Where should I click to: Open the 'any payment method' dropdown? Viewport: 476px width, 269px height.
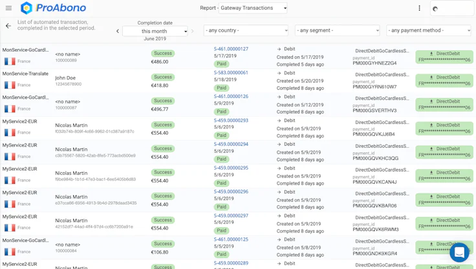pyautogui.click(x=429, y=30)
